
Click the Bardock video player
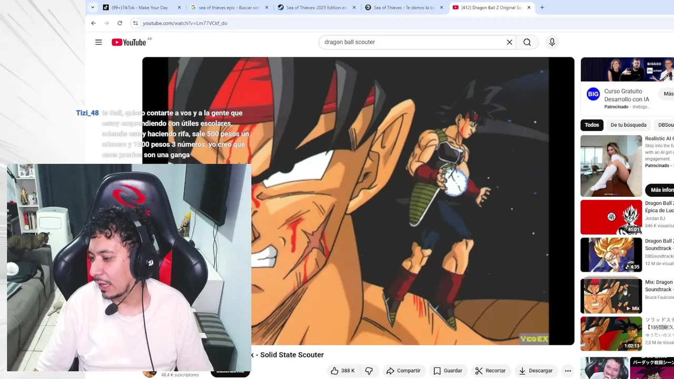click(x=358, y=201)
